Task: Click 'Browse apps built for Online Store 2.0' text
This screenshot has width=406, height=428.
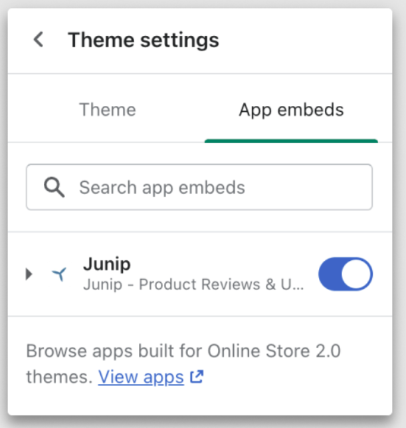Action: point(183,351)
